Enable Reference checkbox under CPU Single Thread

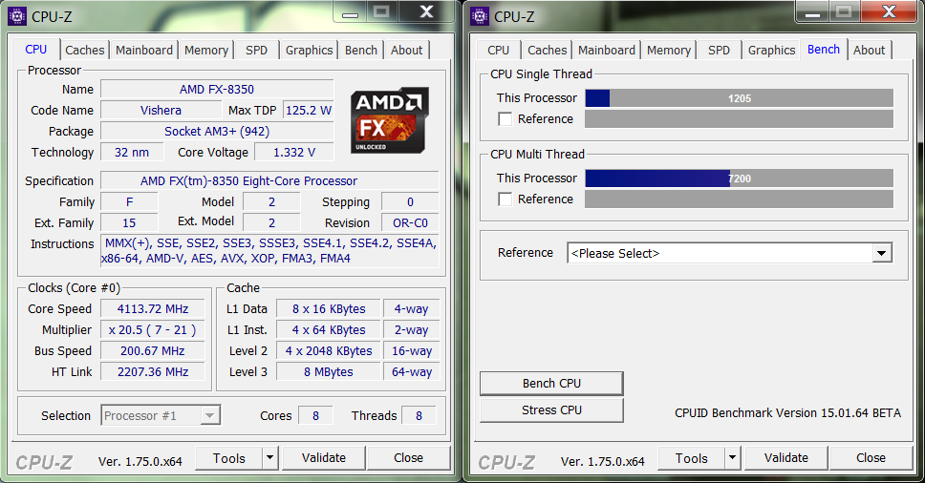[505, 119]
